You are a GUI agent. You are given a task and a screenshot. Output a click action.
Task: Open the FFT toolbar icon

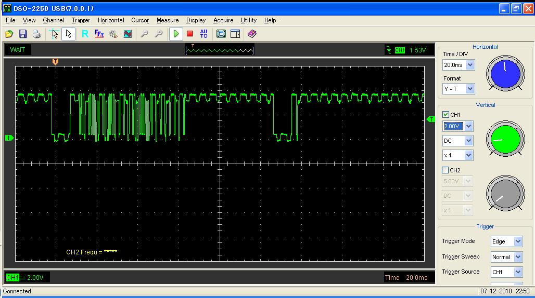pos(99,34)
